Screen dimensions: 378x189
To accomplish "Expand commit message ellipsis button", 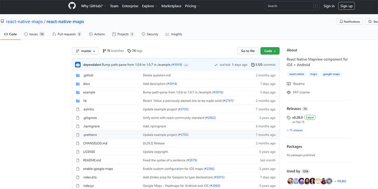I will [x=186, y=65].
